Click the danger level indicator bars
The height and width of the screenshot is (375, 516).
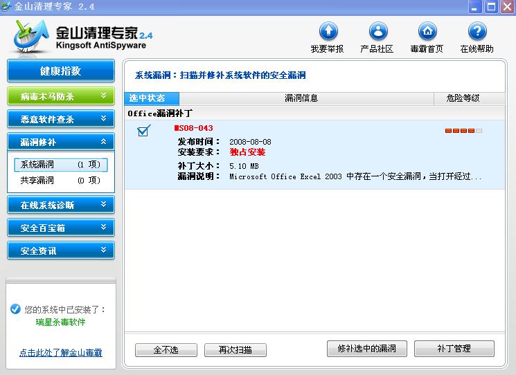[x=463, y=131]
